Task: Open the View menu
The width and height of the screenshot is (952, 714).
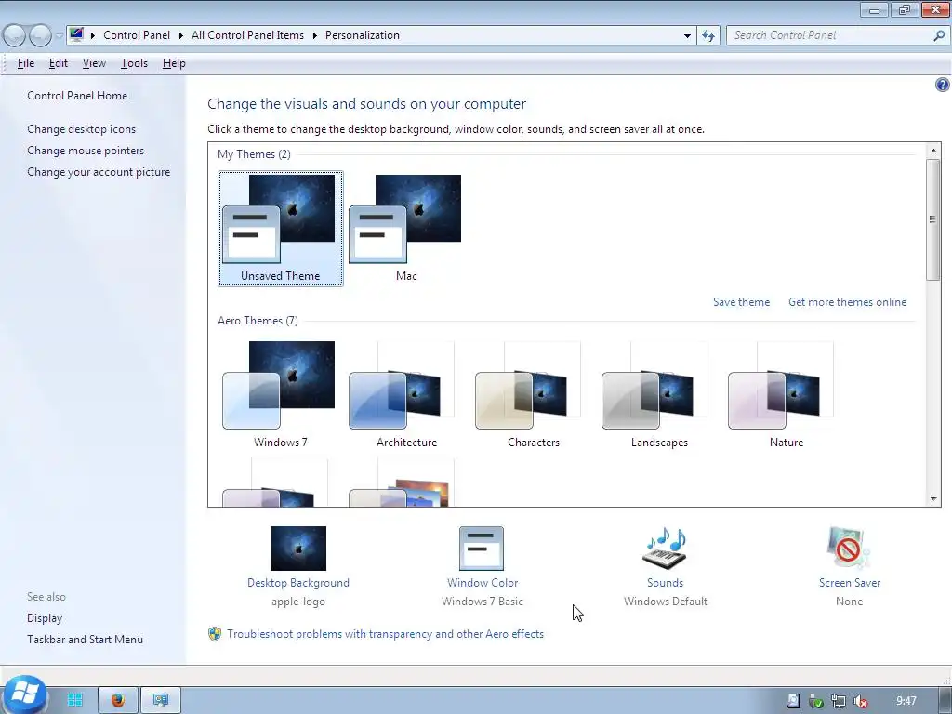Action: tap(94, 63)
